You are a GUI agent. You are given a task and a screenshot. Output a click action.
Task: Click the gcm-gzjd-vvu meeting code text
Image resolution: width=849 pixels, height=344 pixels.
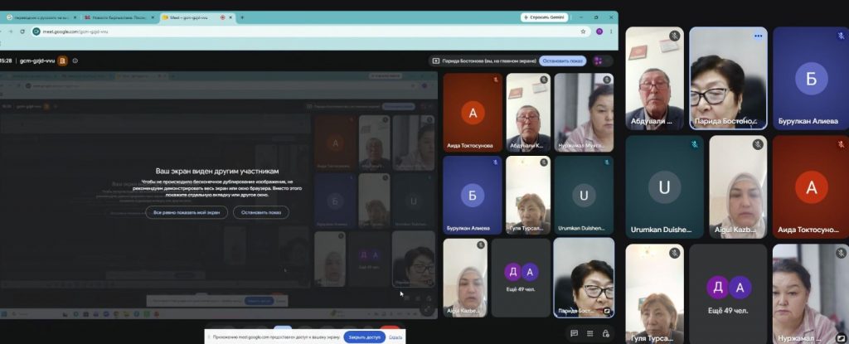[37, 61]
